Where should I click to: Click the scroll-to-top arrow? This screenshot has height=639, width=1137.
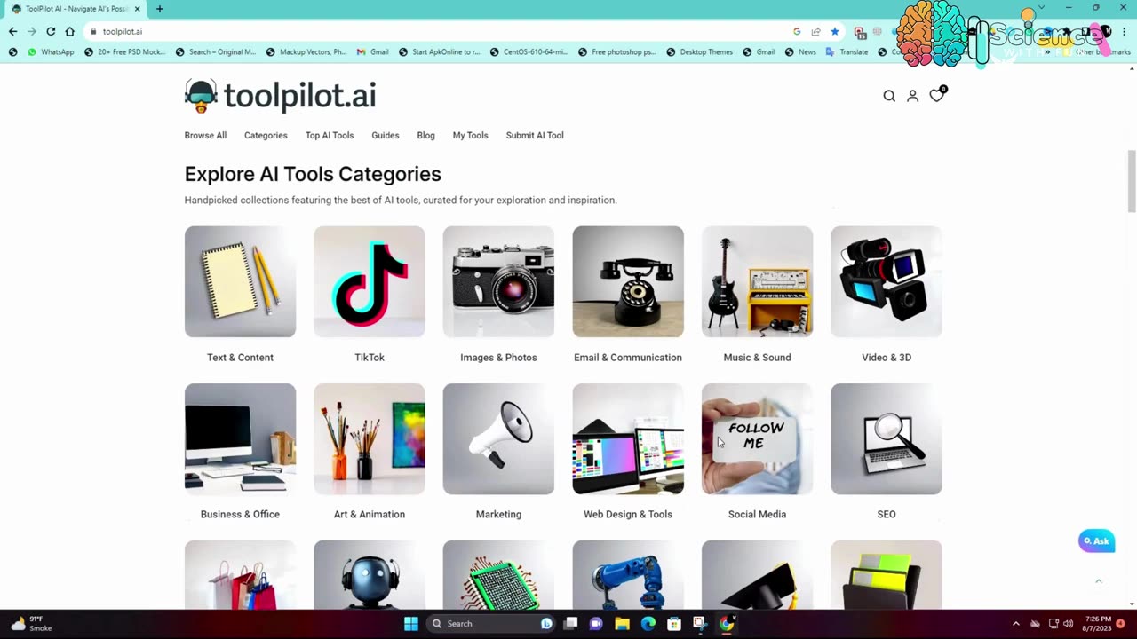pyautogui.click(x=1099, y=581)
